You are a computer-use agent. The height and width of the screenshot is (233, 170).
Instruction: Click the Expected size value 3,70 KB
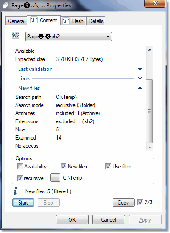(x=79, y=59)
